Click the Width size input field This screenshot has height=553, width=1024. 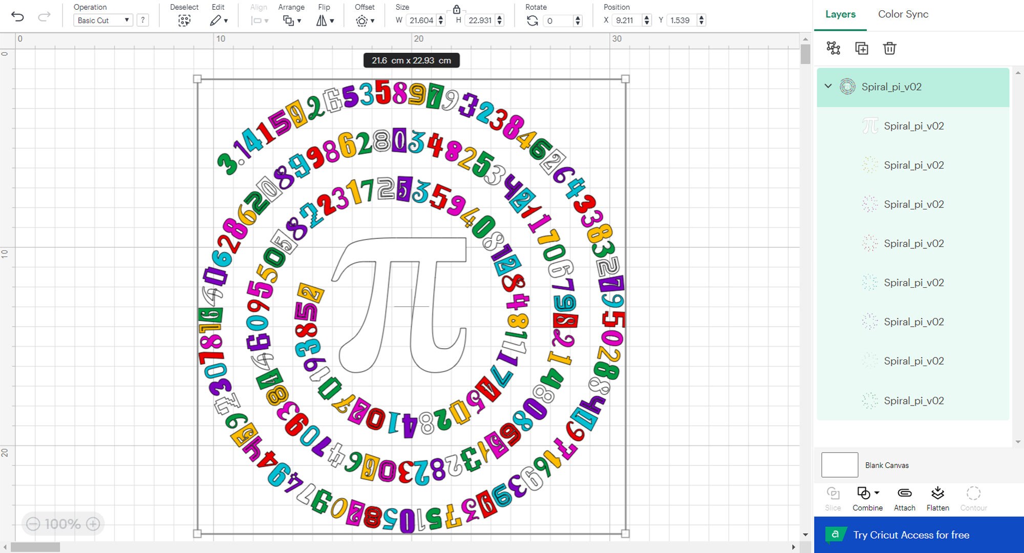point(421,20)
